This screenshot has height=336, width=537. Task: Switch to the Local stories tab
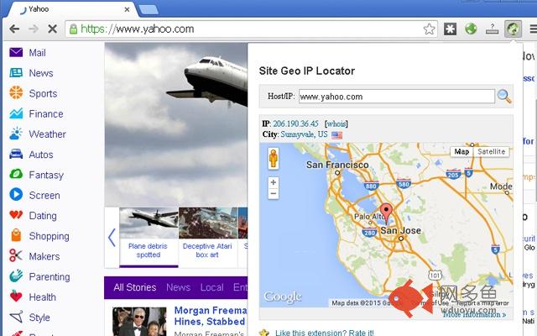(x=211, y=287)
